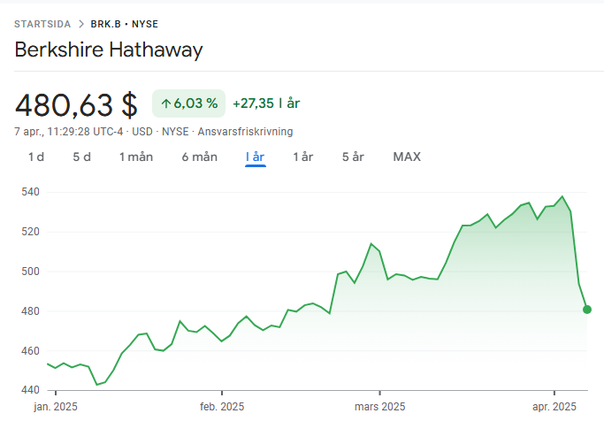Click the green current-price dot on chart
The width and height of the screenshot is (604, 421).
587,310
